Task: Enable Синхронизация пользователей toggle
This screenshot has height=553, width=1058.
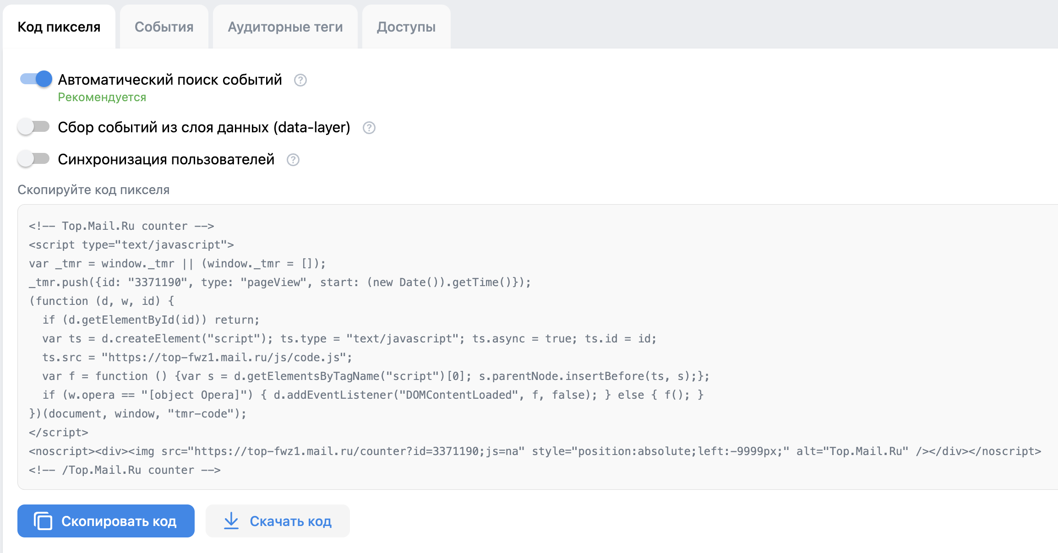Action: point(33,159)
